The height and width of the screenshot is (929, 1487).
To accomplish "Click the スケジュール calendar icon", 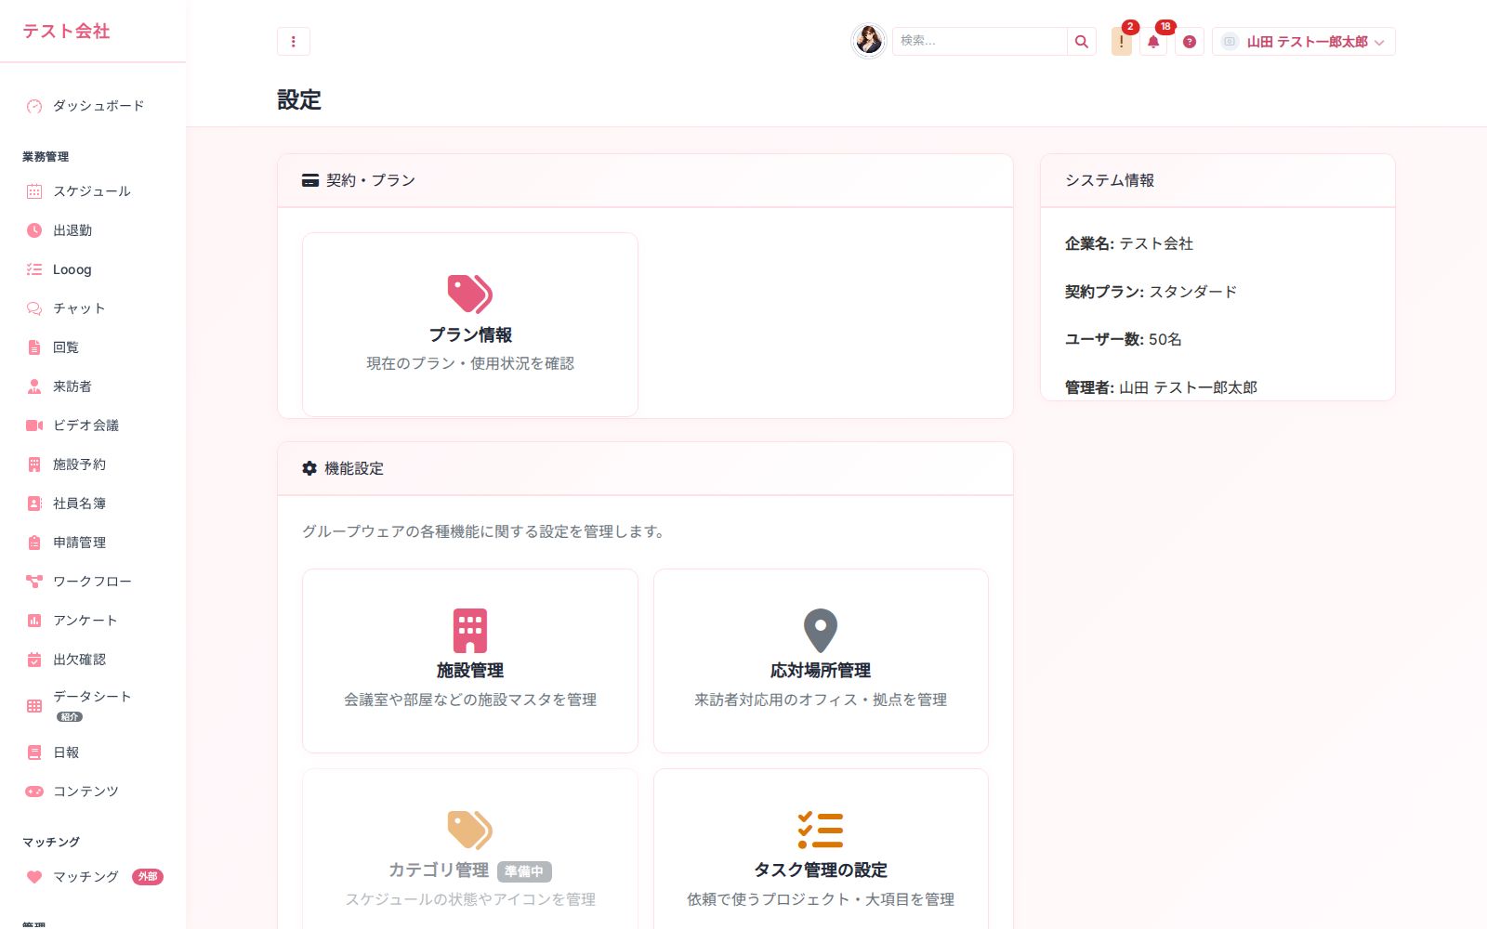I will 34,191.
